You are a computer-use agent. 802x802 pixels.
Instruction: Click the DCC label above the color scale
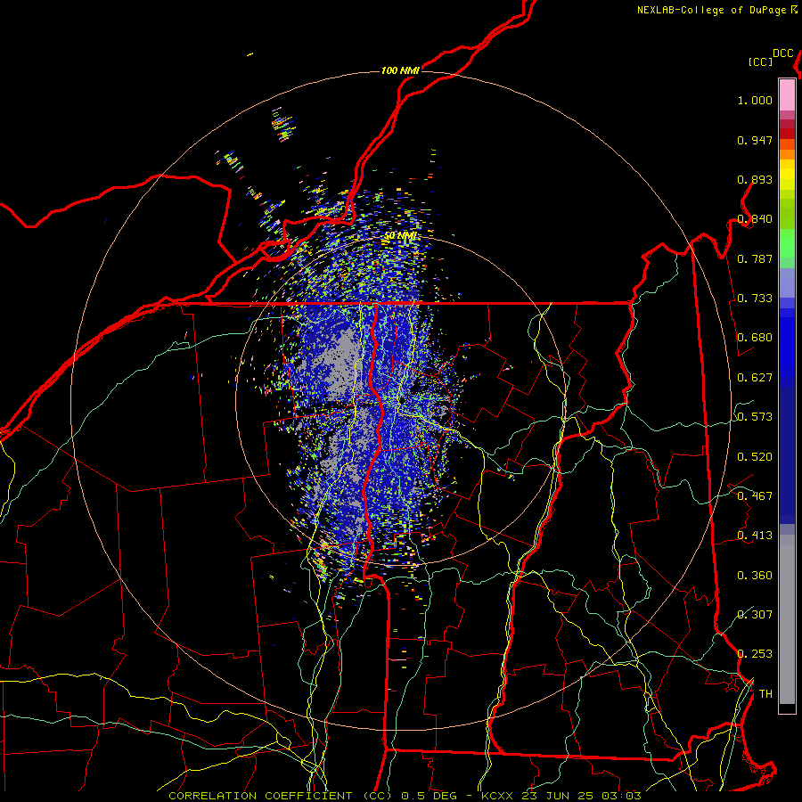pos(783,53)
